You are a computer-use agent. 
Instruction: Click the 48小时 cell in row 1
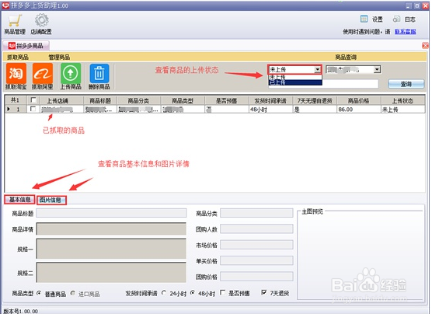(x=270, y=109)
